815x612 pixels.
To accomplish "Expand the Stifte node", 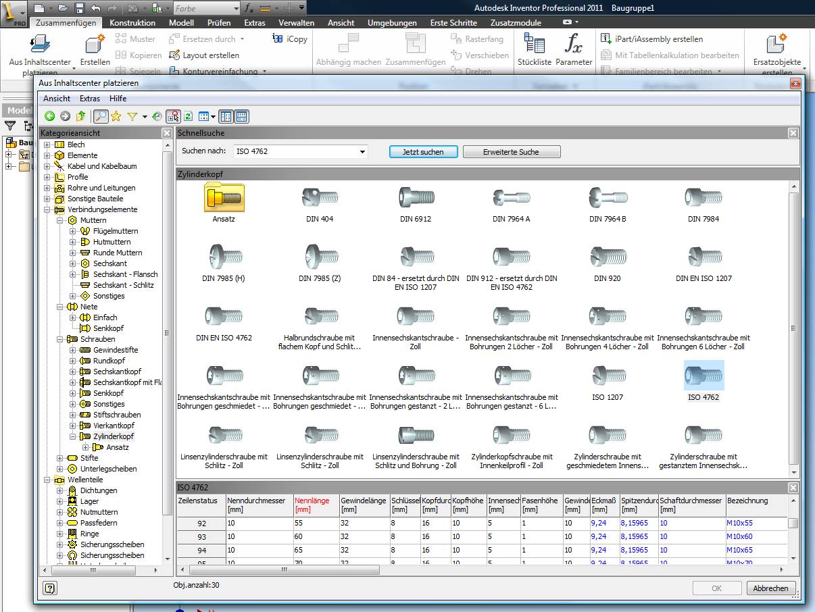I will (x=60, y=458).
